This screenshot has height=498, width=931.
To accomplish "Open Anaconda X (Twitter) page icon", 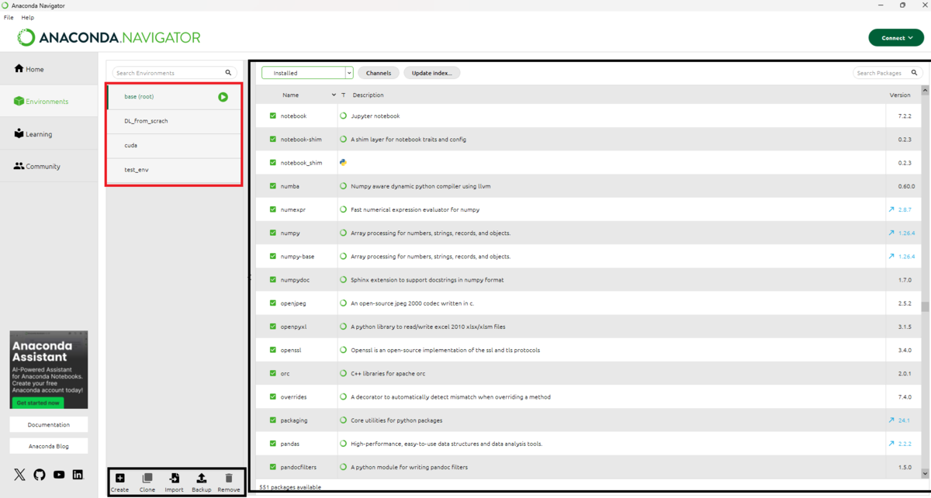I will [19, 475].
